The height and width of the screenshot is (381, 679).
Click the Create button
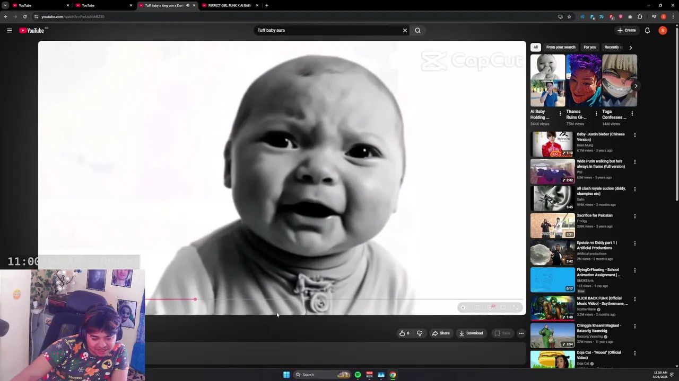tap(626, 31)
